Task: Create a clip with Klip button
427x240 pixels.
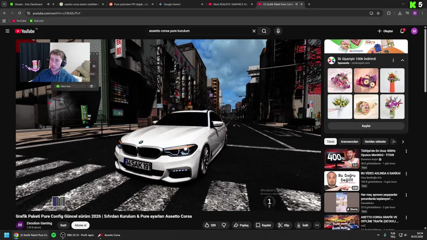Action: (284, 225)
